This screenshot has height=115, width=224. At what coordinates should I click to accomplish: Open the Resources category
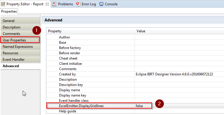coord(20,53)
